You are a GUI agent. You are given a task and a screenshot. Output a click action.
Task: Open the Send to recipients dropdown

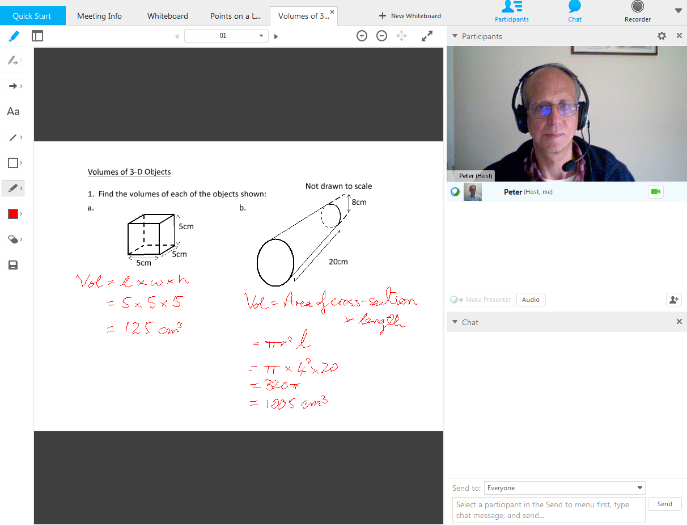point(639,488)
